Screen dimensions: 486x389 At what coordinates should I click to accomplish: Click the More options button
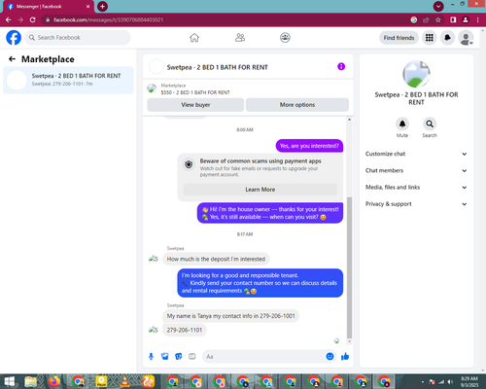tap(297, 105)
